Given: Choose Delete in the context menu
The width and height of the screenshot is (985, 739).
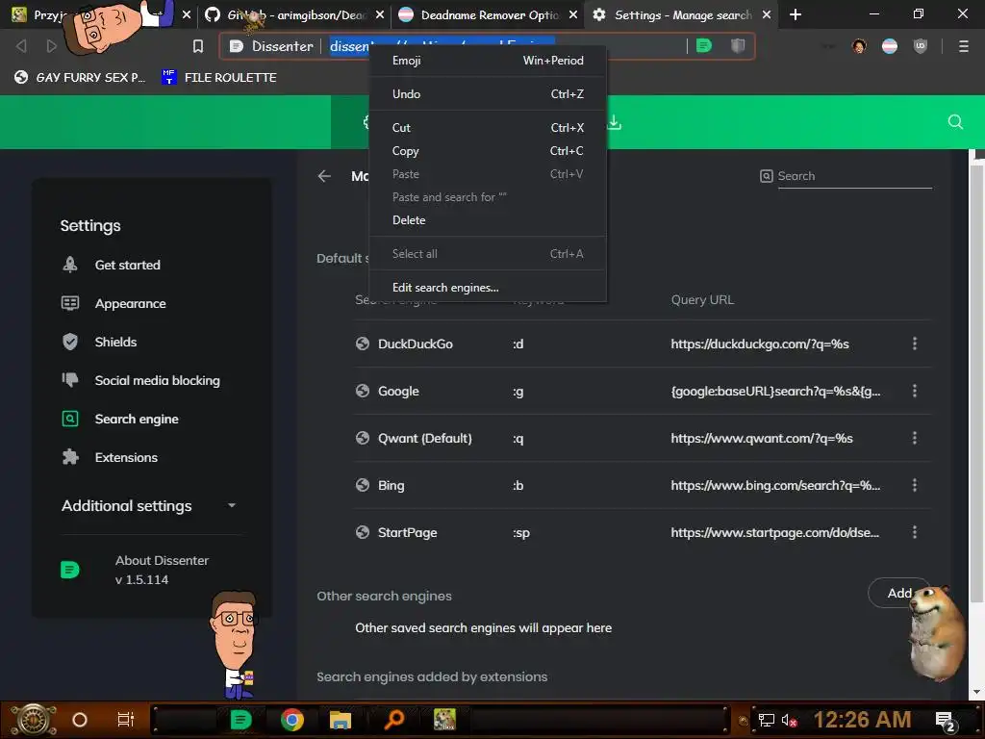Looking at the screenshot, I should click(488, 220).
